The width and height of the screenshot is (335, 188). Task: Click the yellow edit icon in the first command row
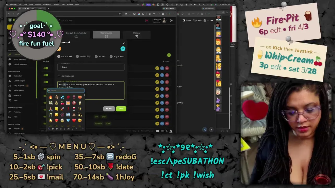157,68
